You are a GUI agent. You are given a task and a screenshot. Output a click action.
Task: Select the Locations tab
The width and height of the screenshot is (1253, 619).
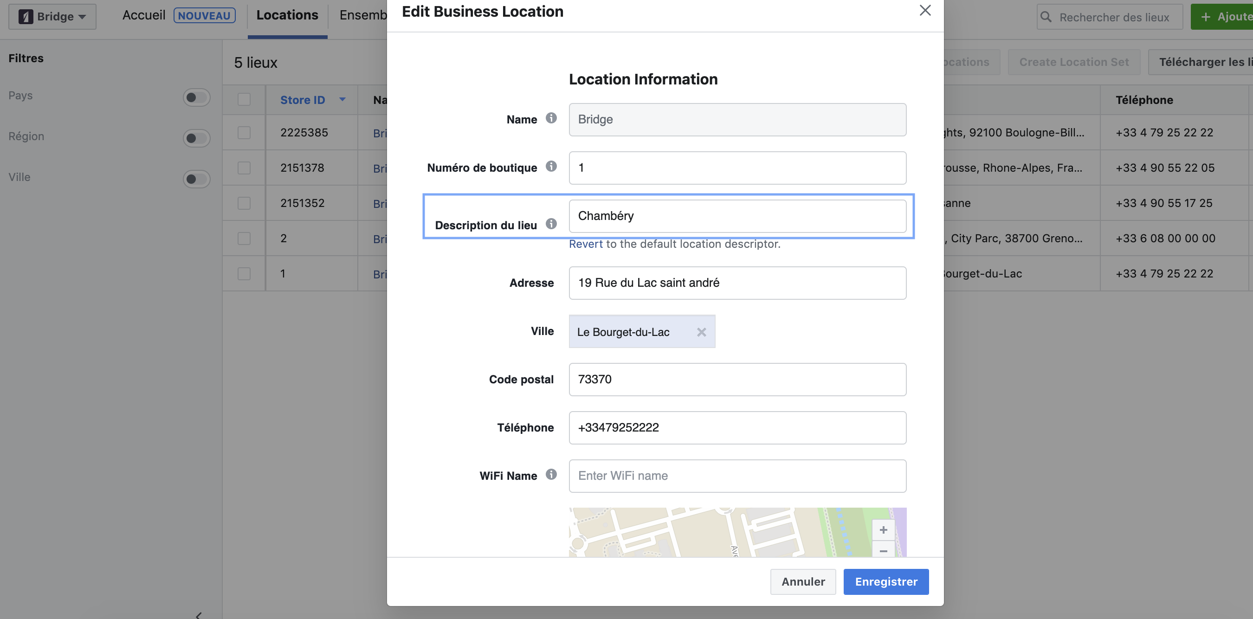(287, 15)
